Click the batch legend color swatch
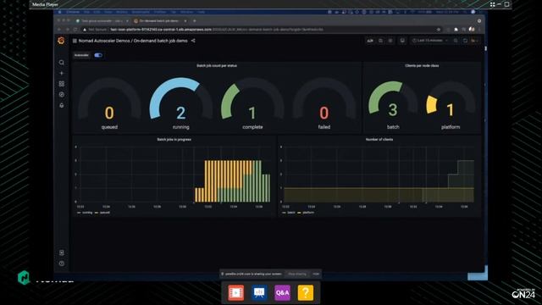Screen dimensions: 542x305 click(285, 213)
